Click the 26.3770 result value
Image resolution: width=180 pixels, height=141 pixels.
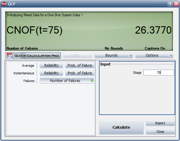tap(153, 30)
